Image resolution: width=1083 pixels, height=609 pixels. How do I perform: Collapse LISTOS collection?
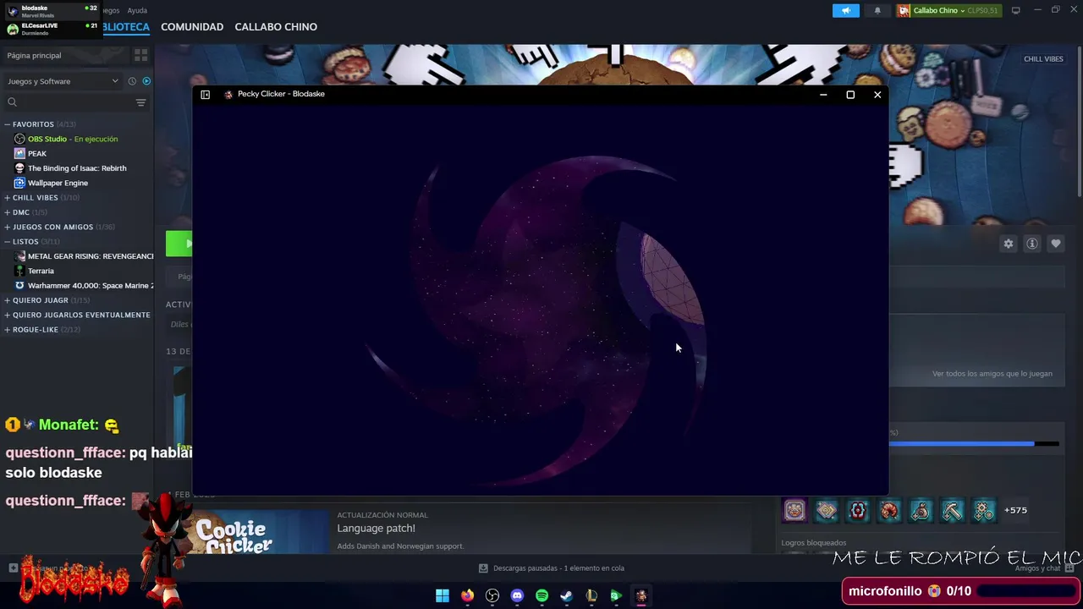(8, 242)
